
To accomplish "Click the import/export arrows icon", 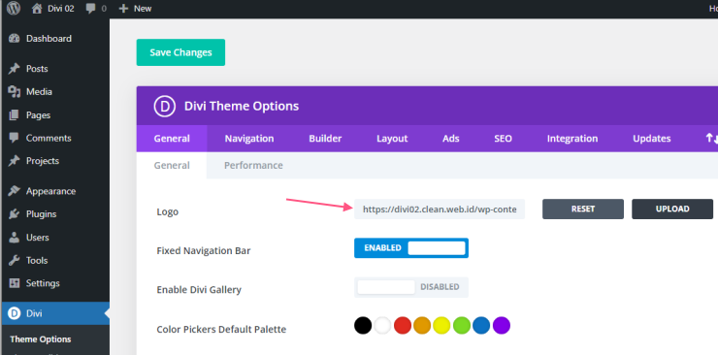I will 711,138.
